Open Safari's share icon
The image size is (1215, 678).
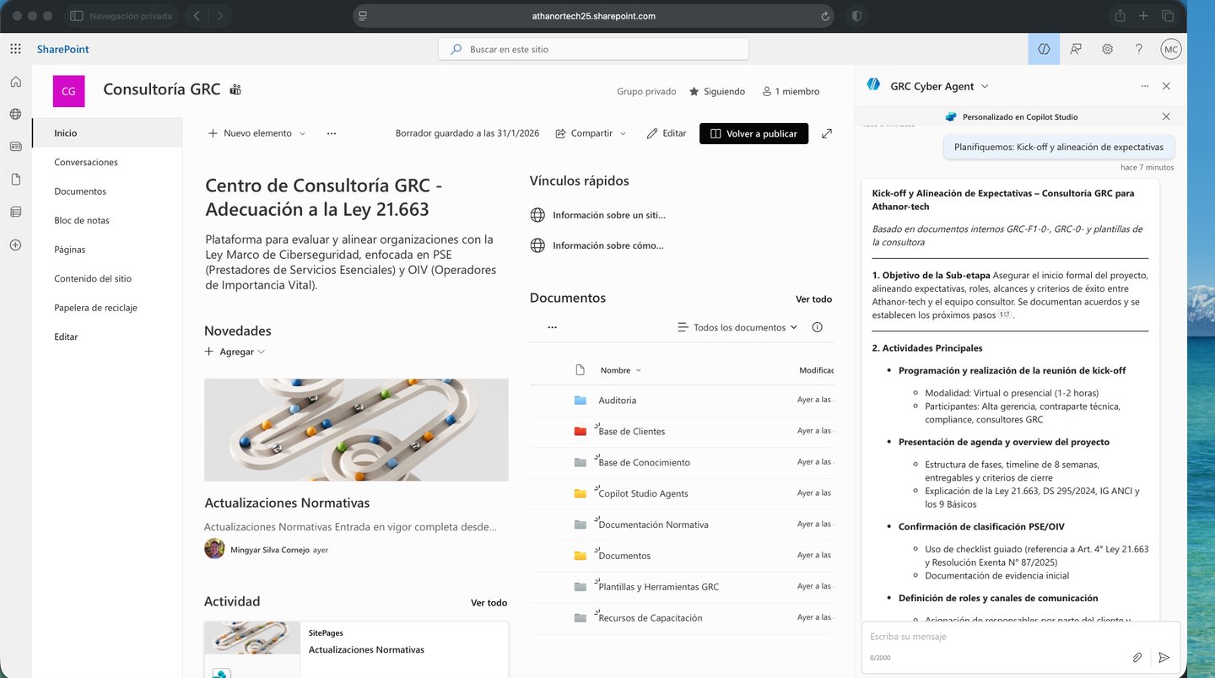[1120, 16]
